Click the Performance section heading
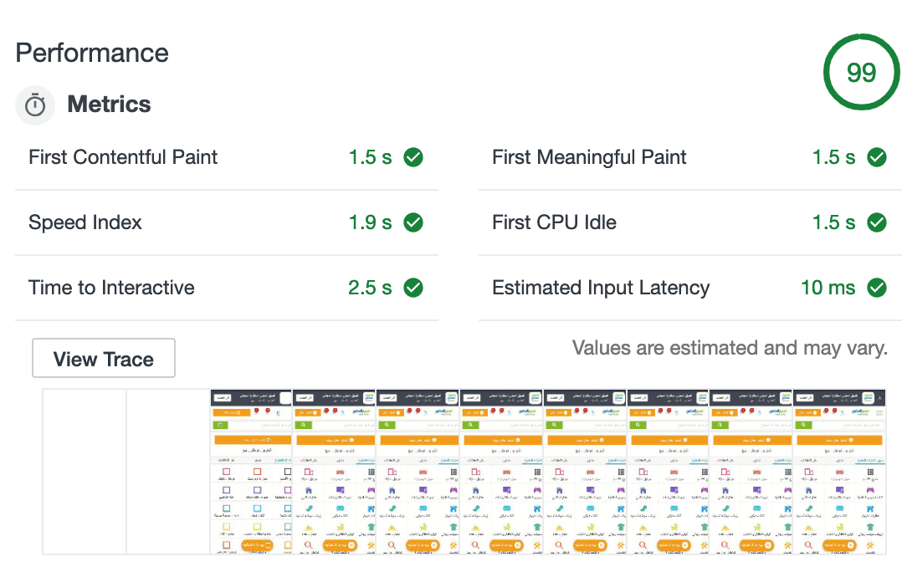907x577 pixels. (x=92, y=54)
